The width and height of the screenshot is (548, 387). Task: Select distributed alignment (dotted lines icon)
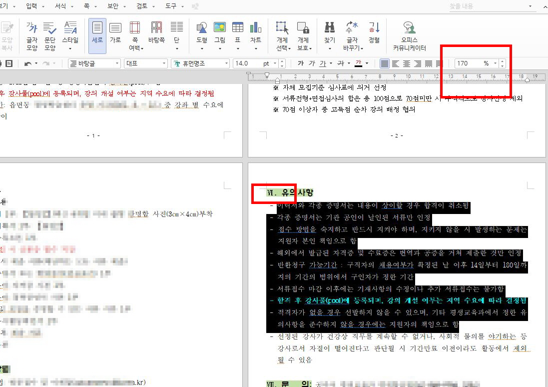[429, 63]
